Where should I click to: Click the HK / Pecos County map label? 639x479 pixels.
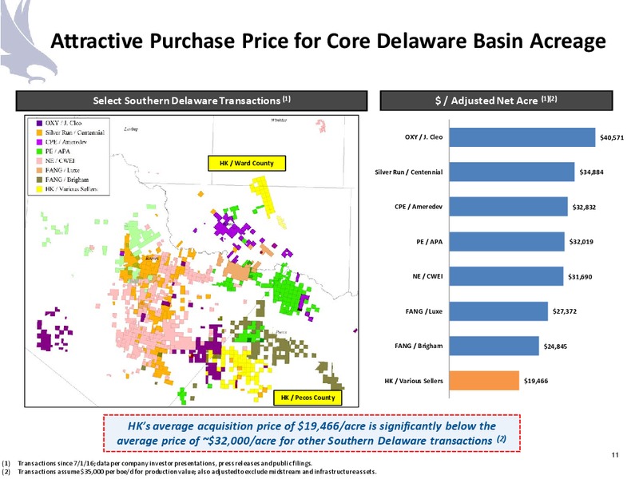pos(308,398)
